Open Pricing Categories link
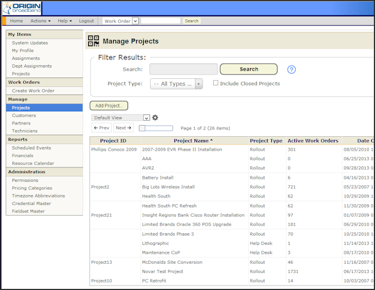This screenshot has width=375, height=290. [x=32, y=188]
